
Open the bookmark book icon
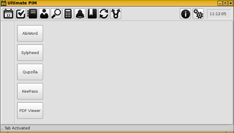(x=92, y=14)
